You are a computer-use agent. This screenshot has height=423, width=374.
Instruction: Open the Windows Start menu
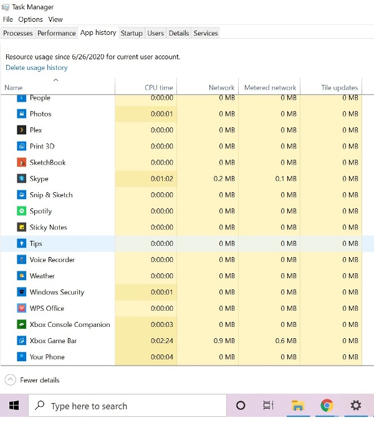tap(14, 405)
